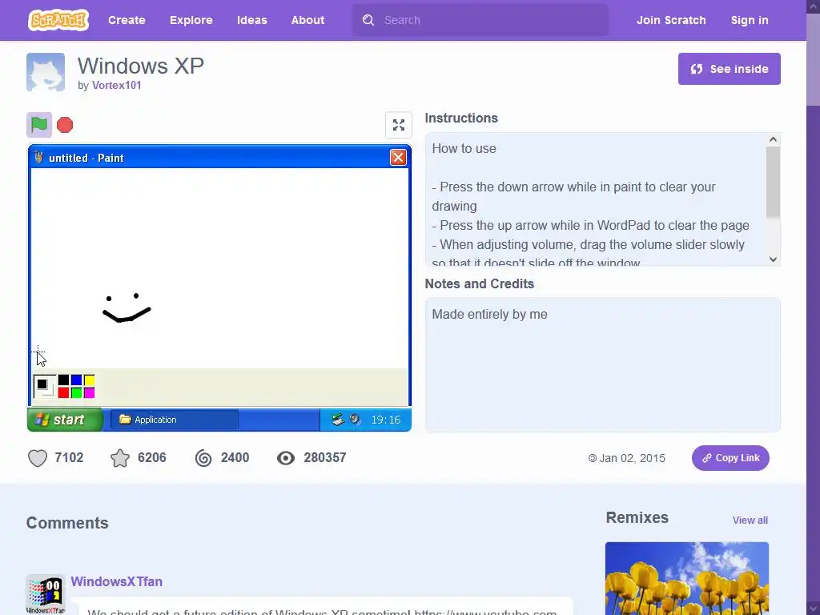Pick the blue color in Paint palette

click(76, 380)
